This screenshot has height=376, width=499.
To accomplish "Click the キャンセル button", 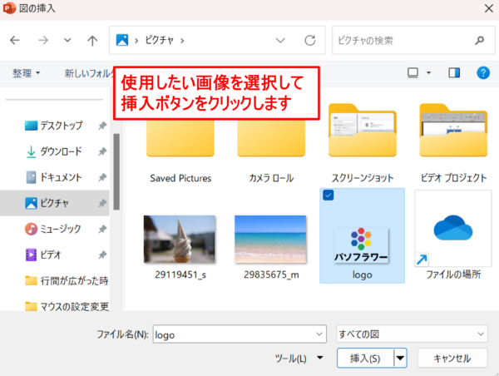I will tap(452, 359).
